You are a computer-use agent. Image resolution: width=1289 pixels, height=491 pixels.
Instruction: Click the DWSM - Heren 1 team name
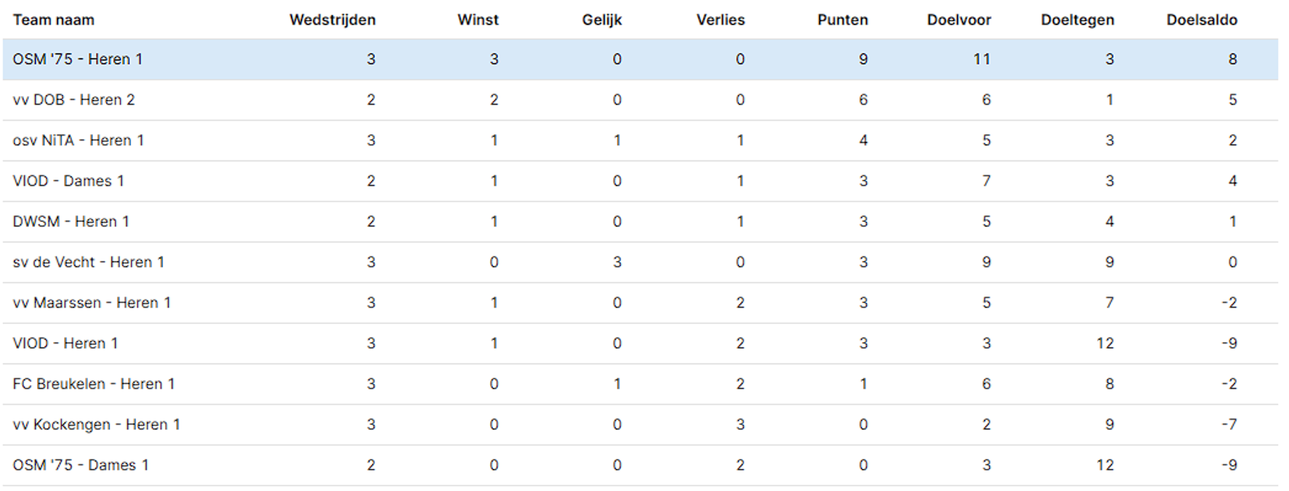tap(71, 221)
